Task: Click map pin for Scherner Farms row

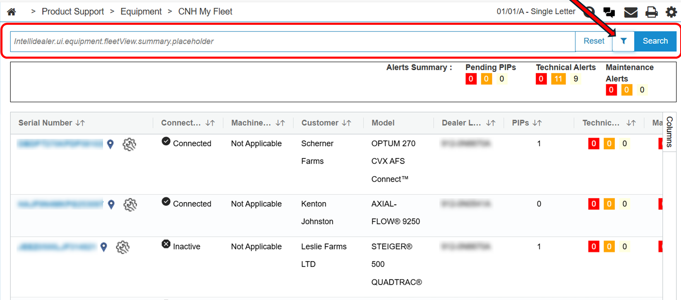Action: (x=110, y=144)
